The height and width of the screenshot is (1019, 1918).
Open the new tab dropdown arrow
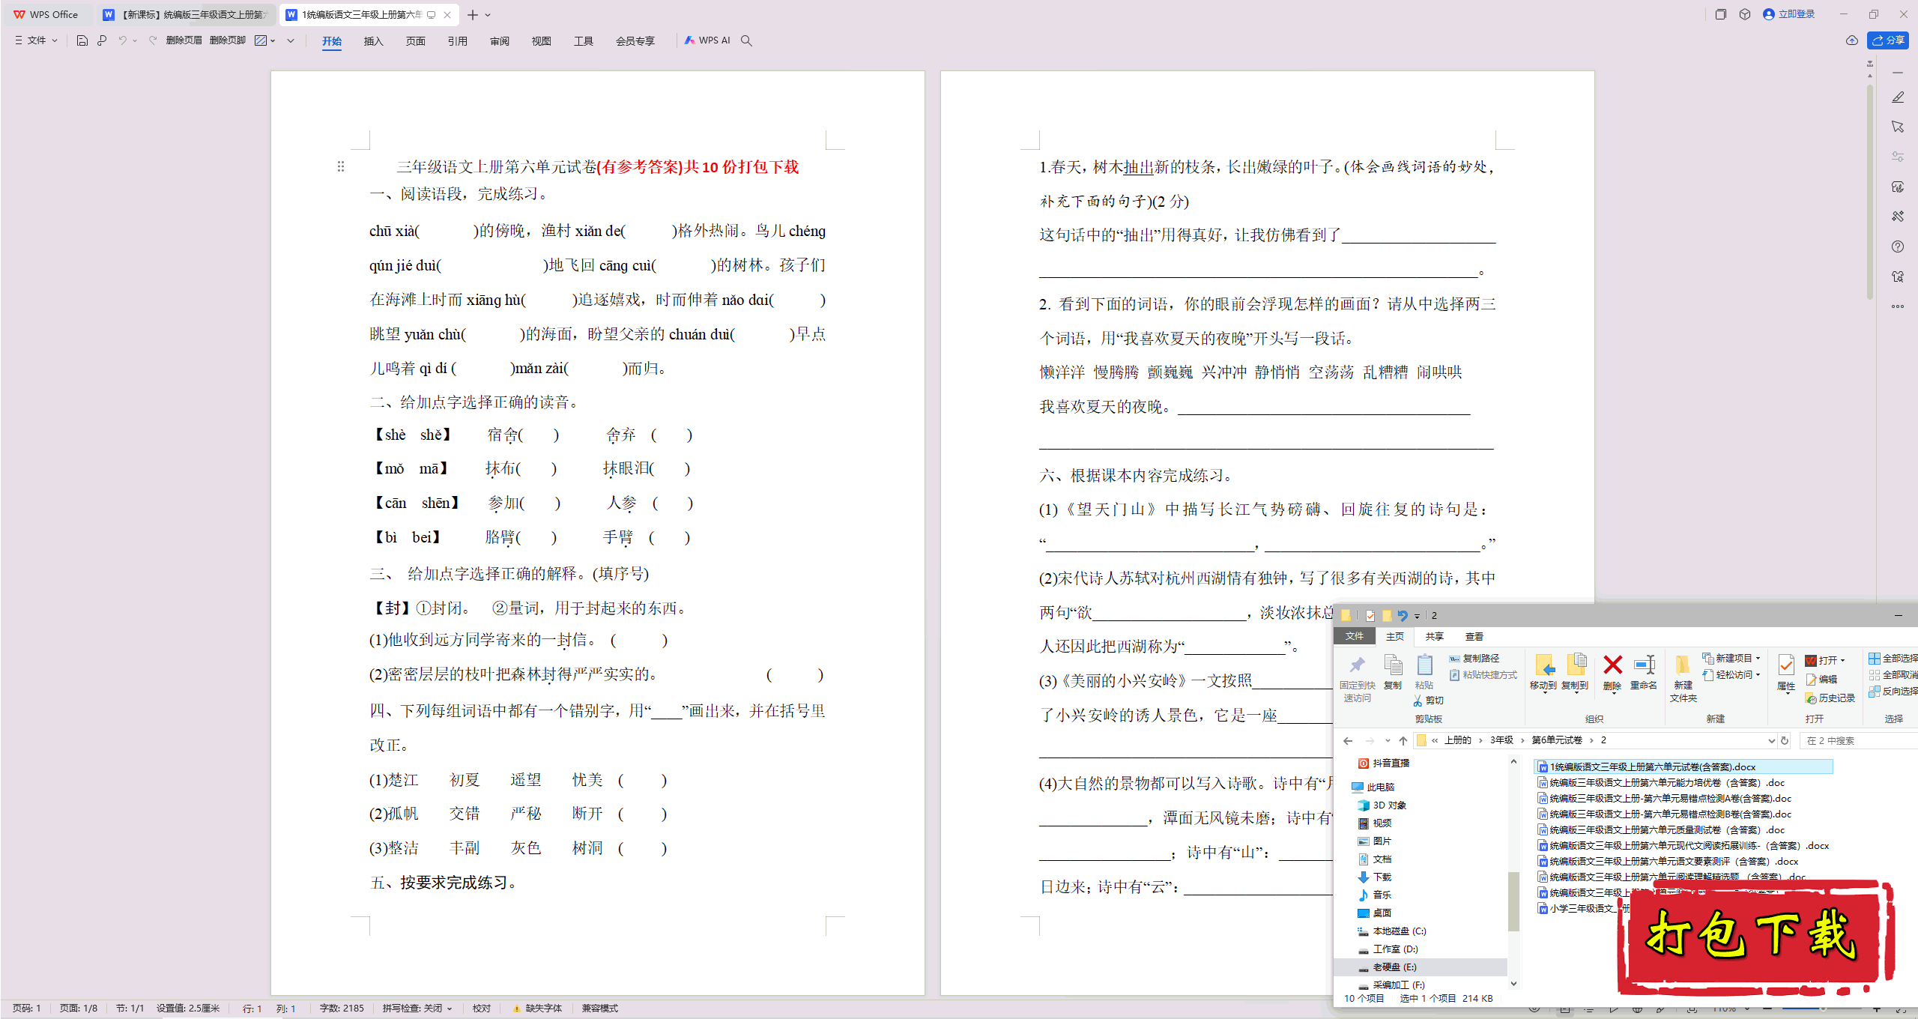pyautogui.click(x=488, y=15)
